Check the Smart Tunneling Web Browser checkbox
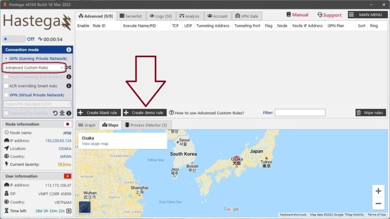The height and width of the screenshot is (219, 390). pos(6,77)
